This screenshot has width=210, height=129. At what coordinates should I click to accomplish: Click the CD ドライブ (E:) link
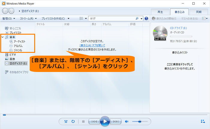tap(178, 28)
